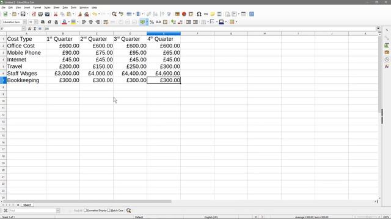Undo the last action

95,14
